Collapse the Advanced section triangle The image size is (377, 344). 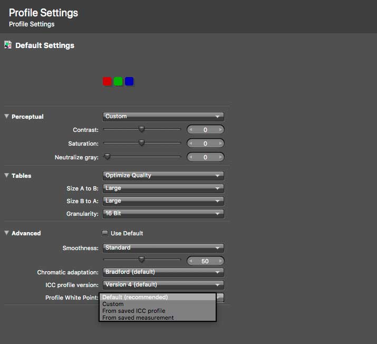[7, 233]
